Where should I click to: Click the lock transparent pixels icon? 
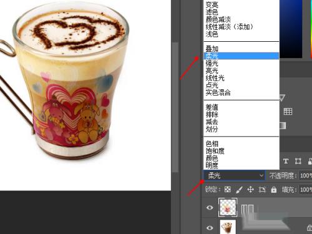click(228, 189)
